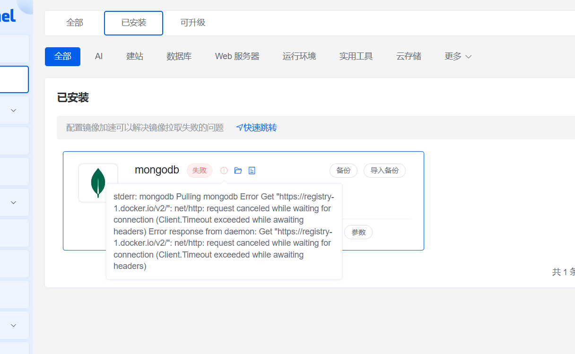Filter apps by Web 服务器 category
The image size is (575, 354).
coord(237,56)
